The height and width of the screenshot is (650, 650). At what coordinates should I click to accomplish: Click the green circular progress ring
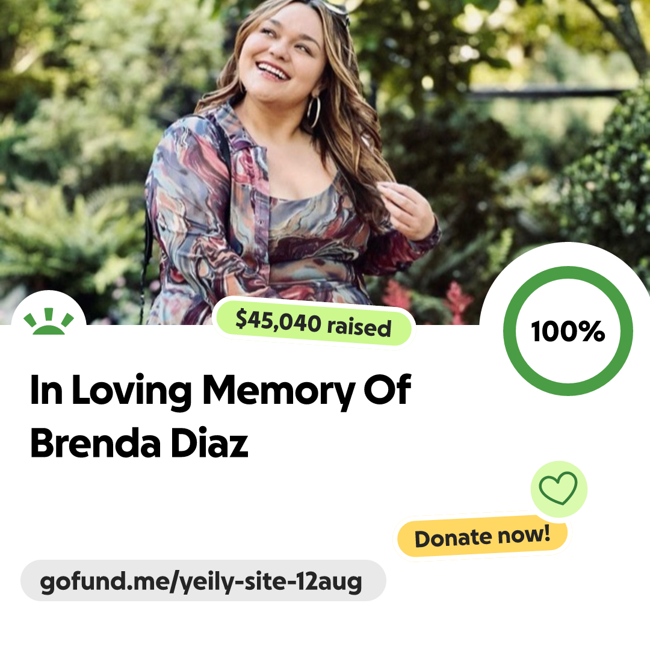click(568, 331)
